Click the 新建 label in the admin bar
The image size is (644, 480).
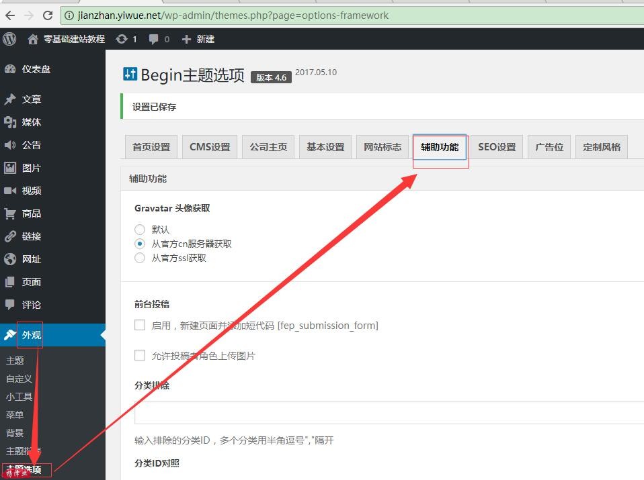coord(205,39)
